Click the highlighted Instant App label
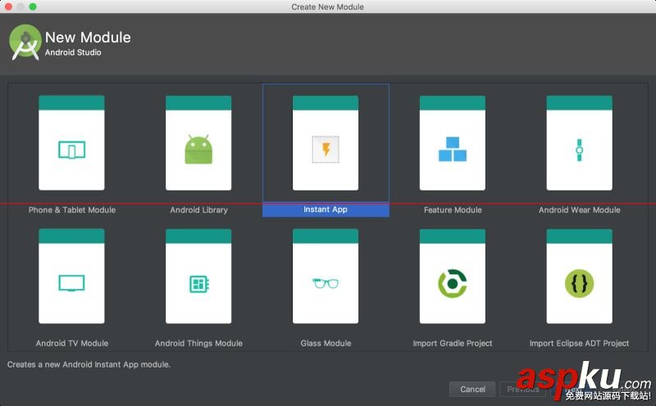 coord(326,210)
